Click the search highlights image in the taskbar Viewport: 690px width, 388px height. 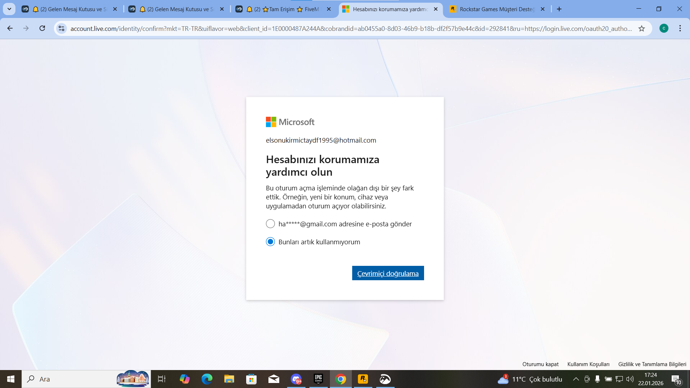pos(133,379)
